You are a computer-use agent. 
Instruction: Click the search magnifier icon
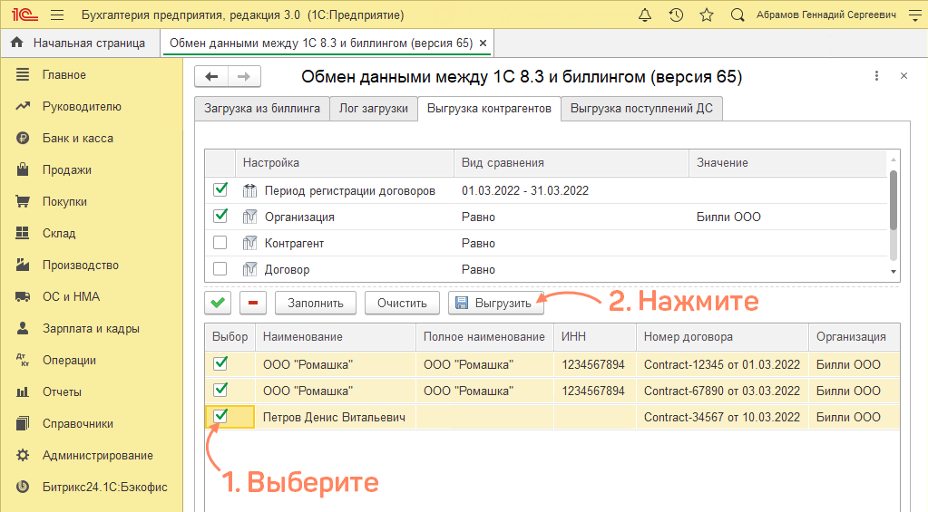[x=738, y=14]
